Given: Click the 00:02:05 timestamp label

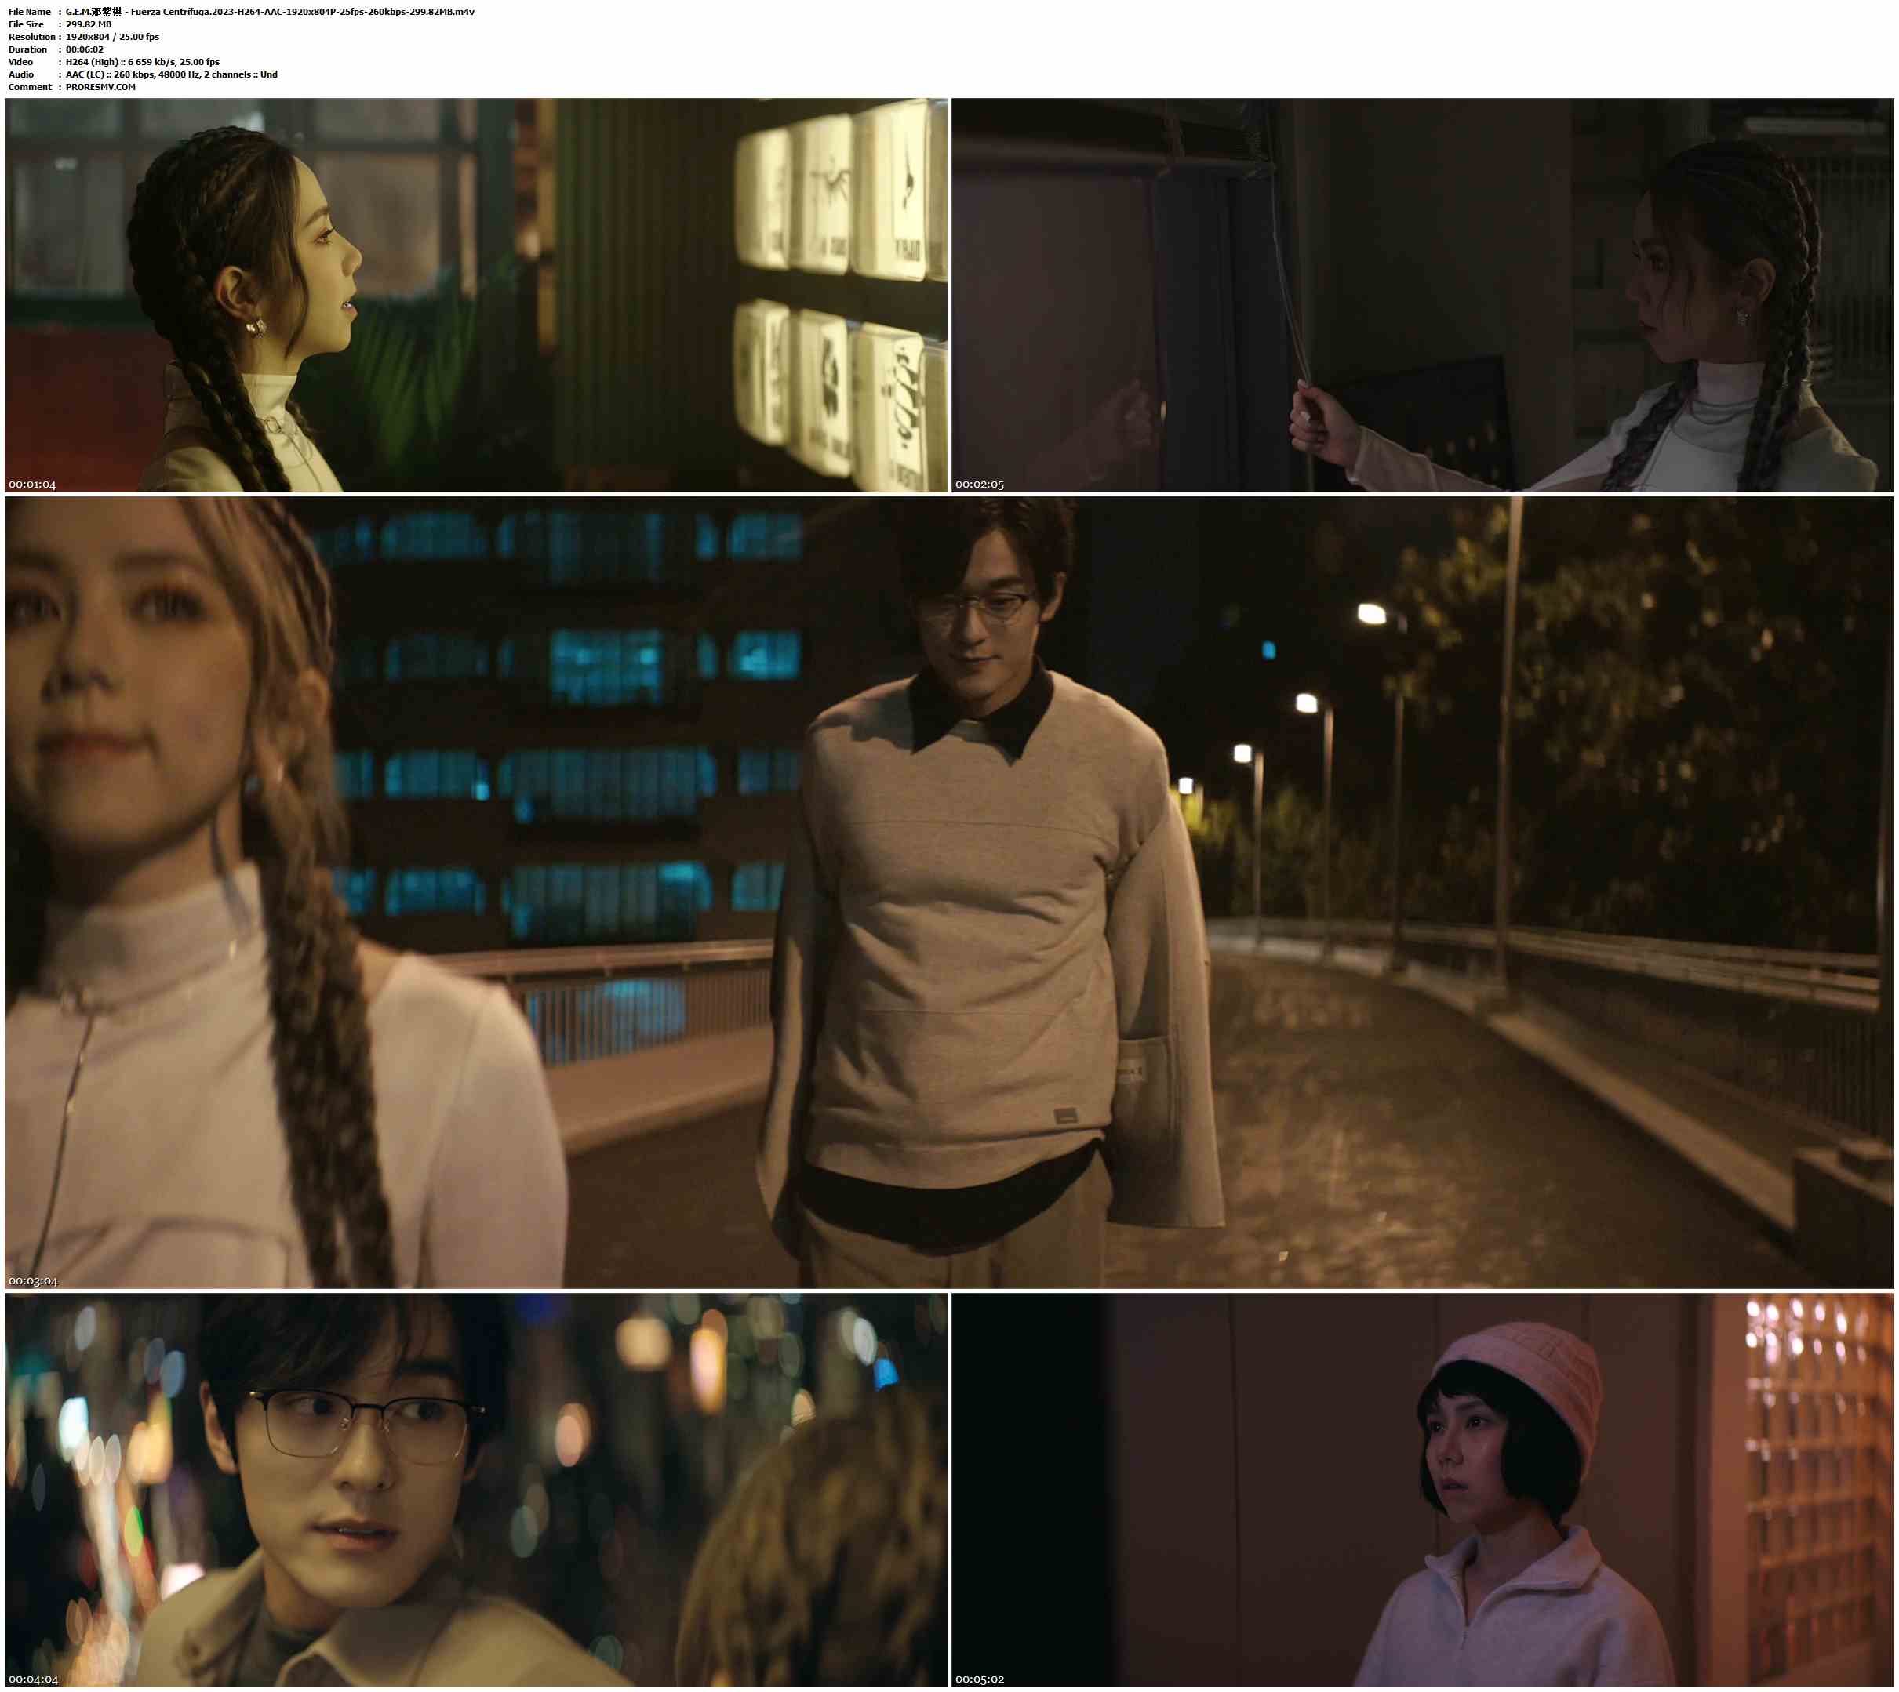Looking at the screenshot, I should pos(979,485).
